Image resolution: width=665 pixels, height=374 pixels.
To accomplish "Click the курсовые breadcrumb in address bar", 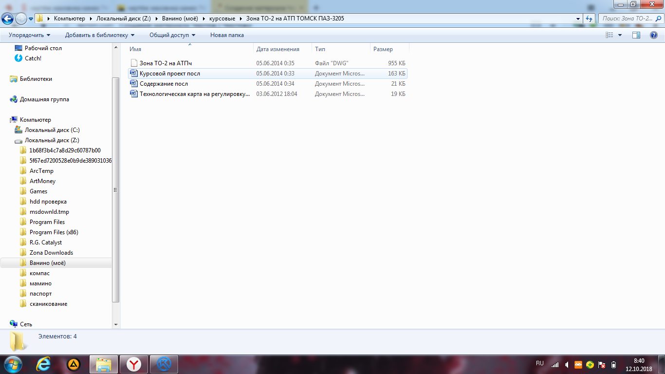I will pos(222,19).
